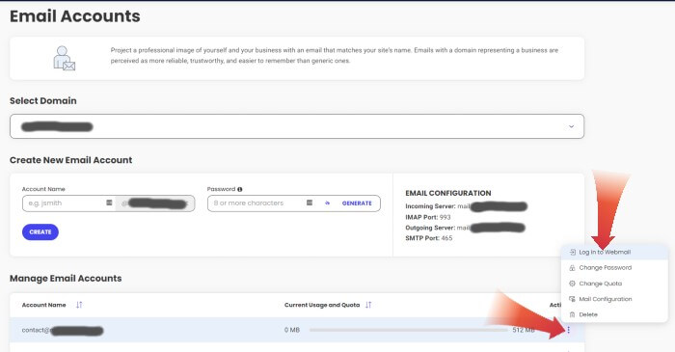Open actions kebab menu for contact@ account
675x352 pixels.
[x=569, y=330]
